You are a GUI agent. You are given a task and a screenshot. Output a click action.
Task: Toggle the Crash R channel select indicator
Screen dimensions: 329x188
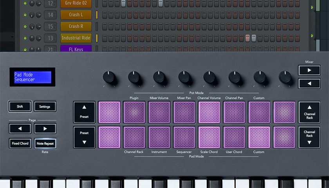tap(97, 27)
